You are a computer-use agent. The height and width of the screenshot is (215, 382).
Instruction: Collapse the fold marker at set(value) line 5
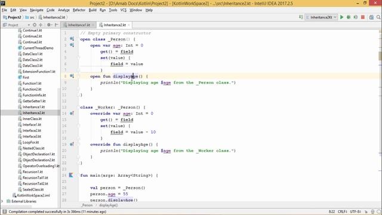click(x=79, y=58)
